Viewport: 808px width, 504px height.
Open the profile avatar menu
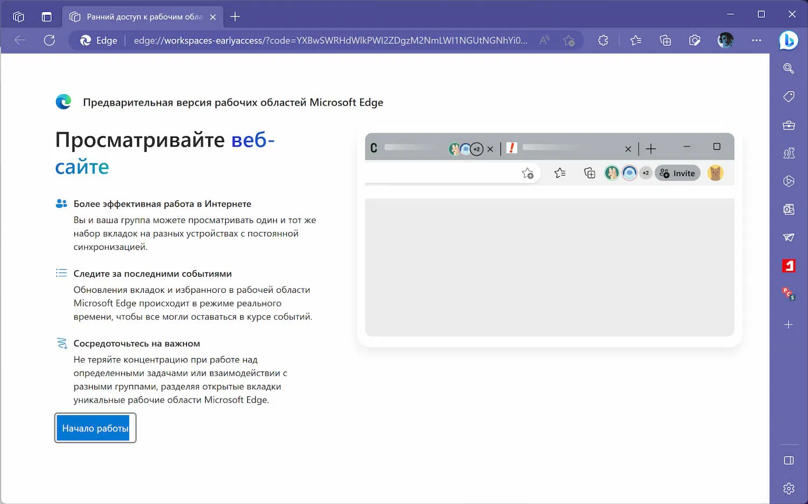(x=726, y=40)
